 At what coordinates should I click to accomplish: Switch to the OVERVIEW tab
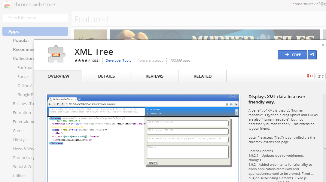pyautogui.click(x=58, y=76)
